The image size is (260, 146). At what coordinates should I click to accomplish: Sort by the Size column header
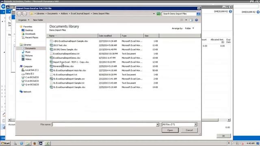tap(152, 36)
